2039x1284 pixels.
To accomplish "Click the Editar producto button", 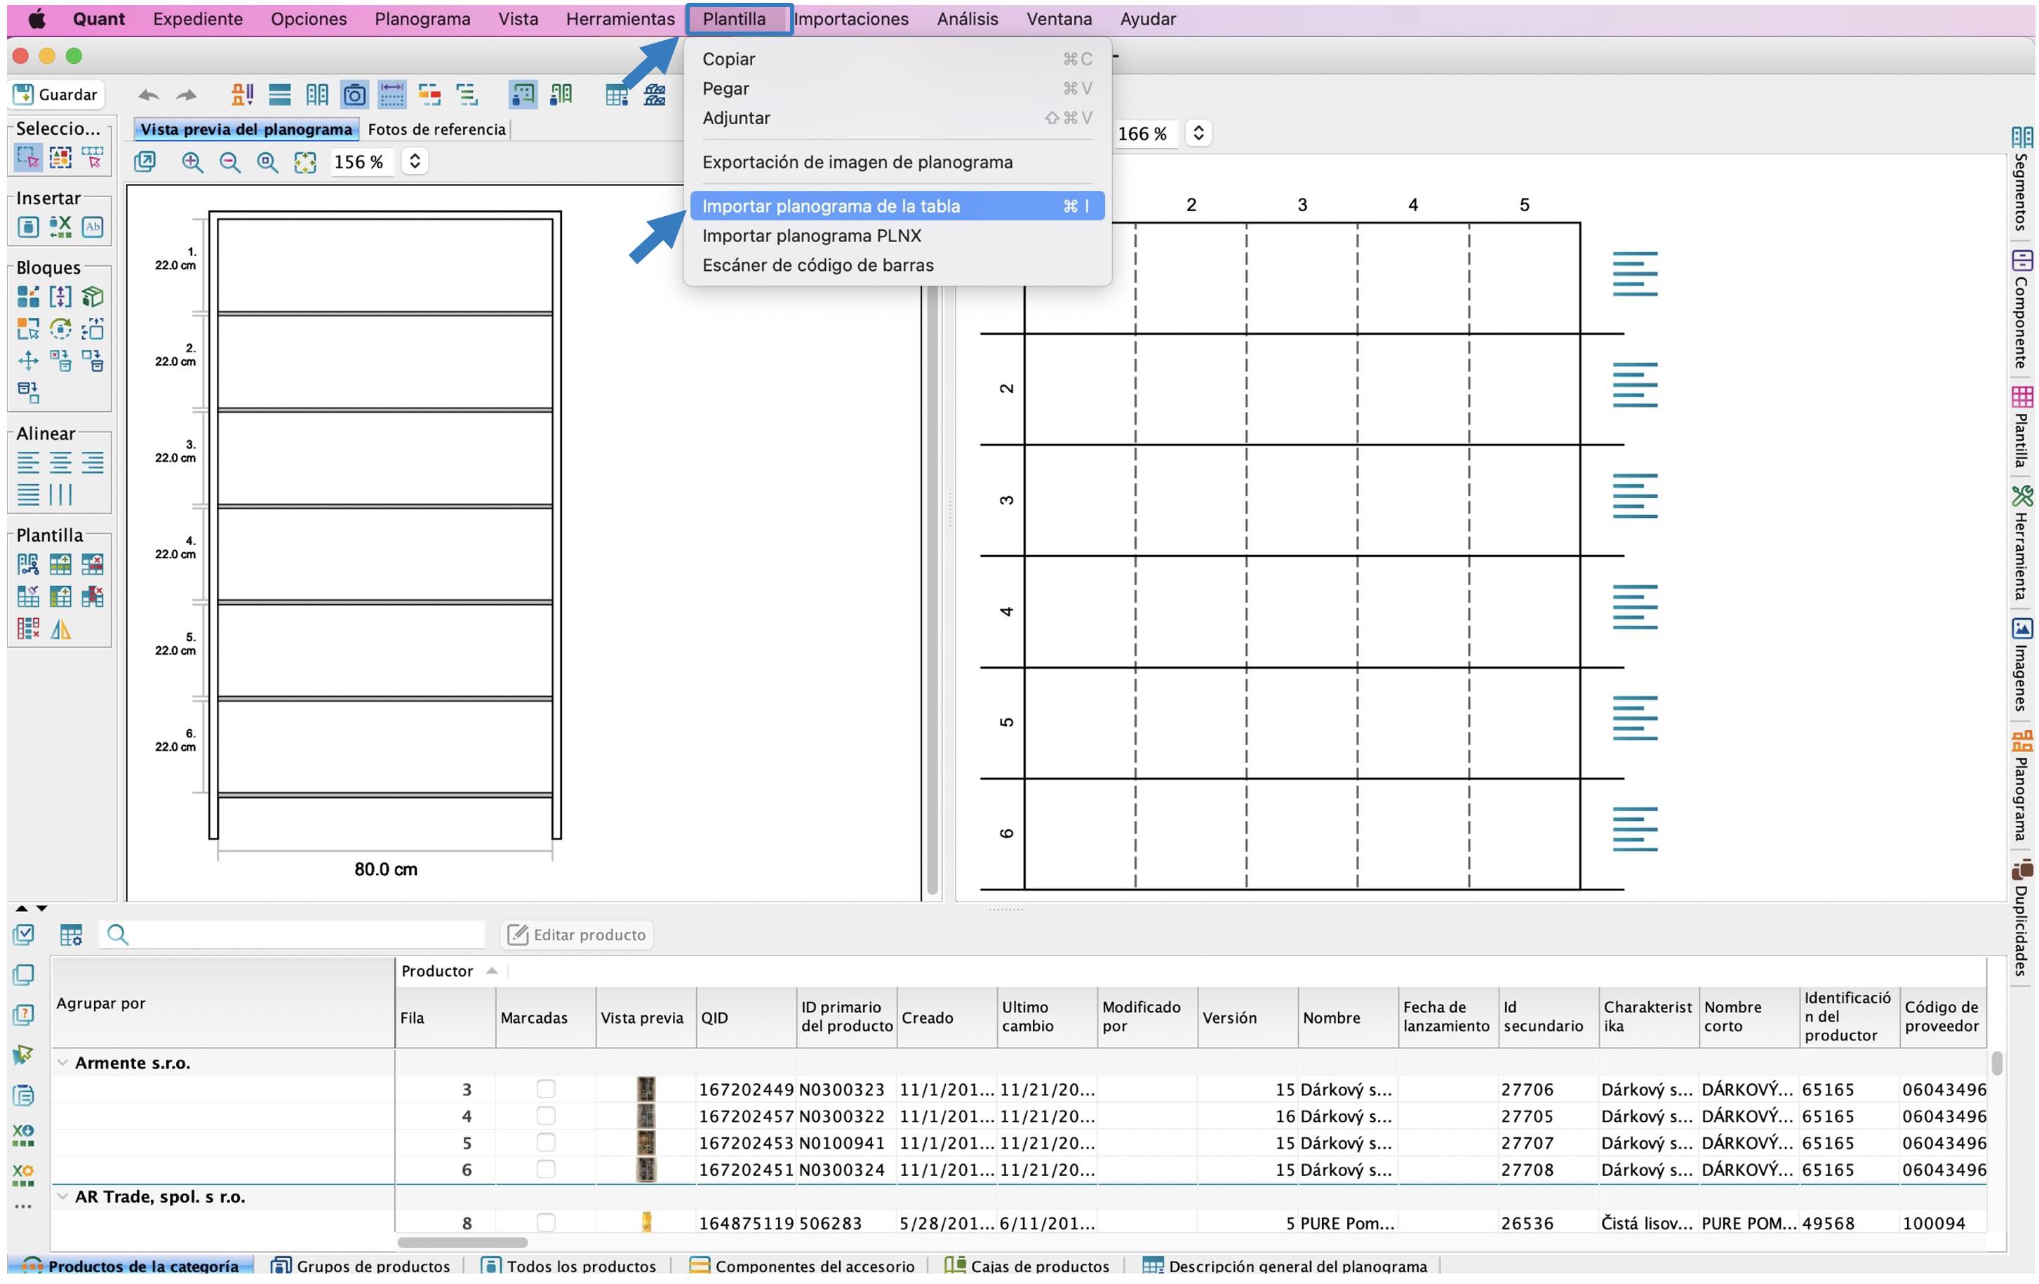I will [577, 934].
